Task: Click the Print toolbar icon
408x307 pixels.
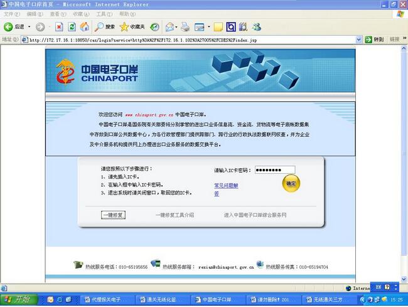Action: click(185, 27)
